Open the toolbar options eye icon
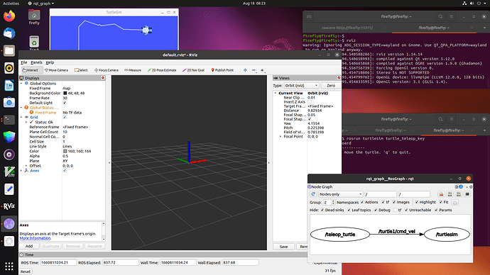 point(263,70)
